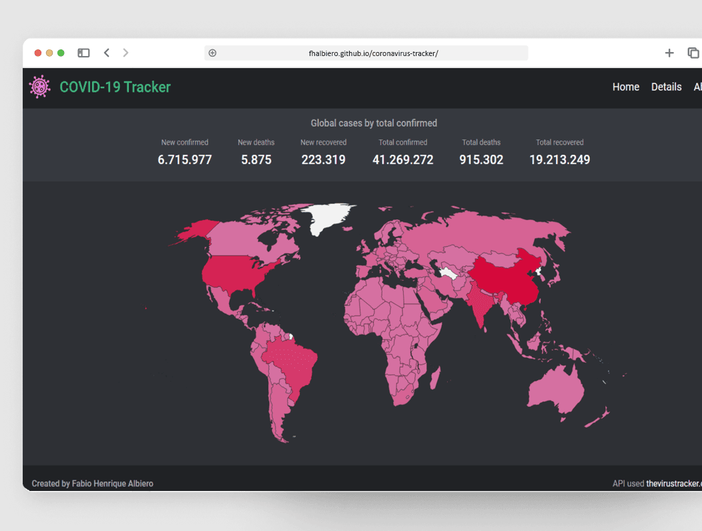Toggle the browser sidebar icon
Viewport: 702px width, 531px height.
83,53
